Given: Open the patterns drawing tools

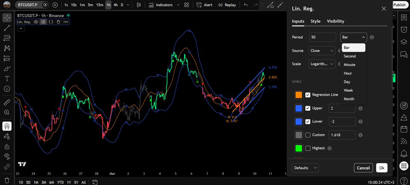Looking at the screenshot, I should [x=7, y=48].
